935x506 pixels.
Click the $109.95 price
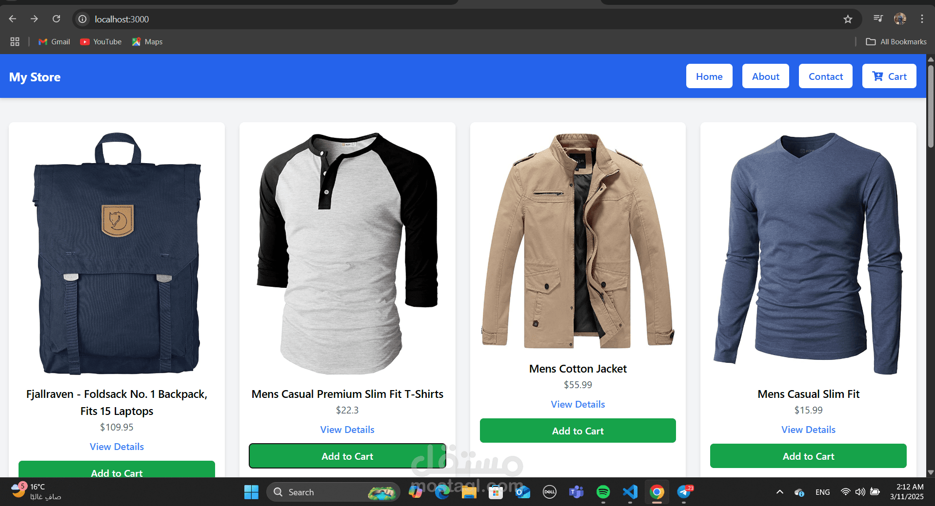coord(117,427)
